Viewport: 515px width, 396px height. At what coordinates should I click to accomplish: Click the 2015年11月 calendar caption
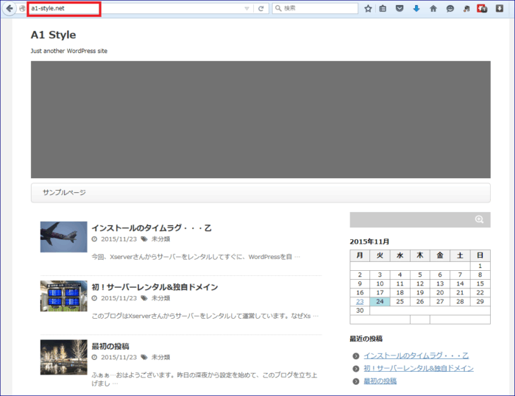point(369,242)
